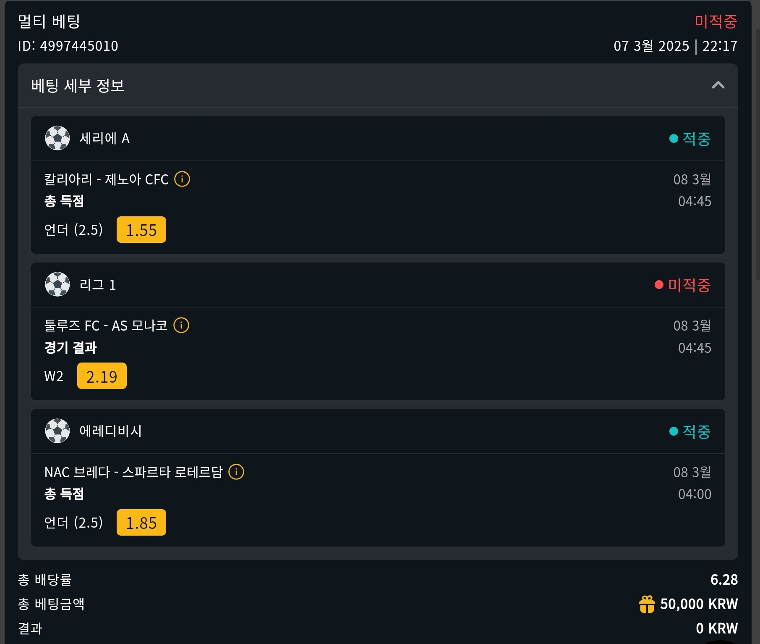Click soccer ball icon beside 리그 1
The width and height of the screenshot is (760, 644).
pyautogui.click(x=57, y=284)
